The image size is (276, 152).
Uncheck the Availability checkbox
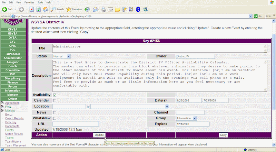tap(55, 95)
